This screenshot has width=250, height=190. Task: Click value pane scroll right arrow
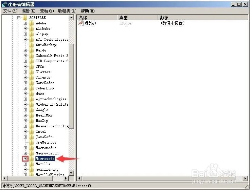click(245, 178)
